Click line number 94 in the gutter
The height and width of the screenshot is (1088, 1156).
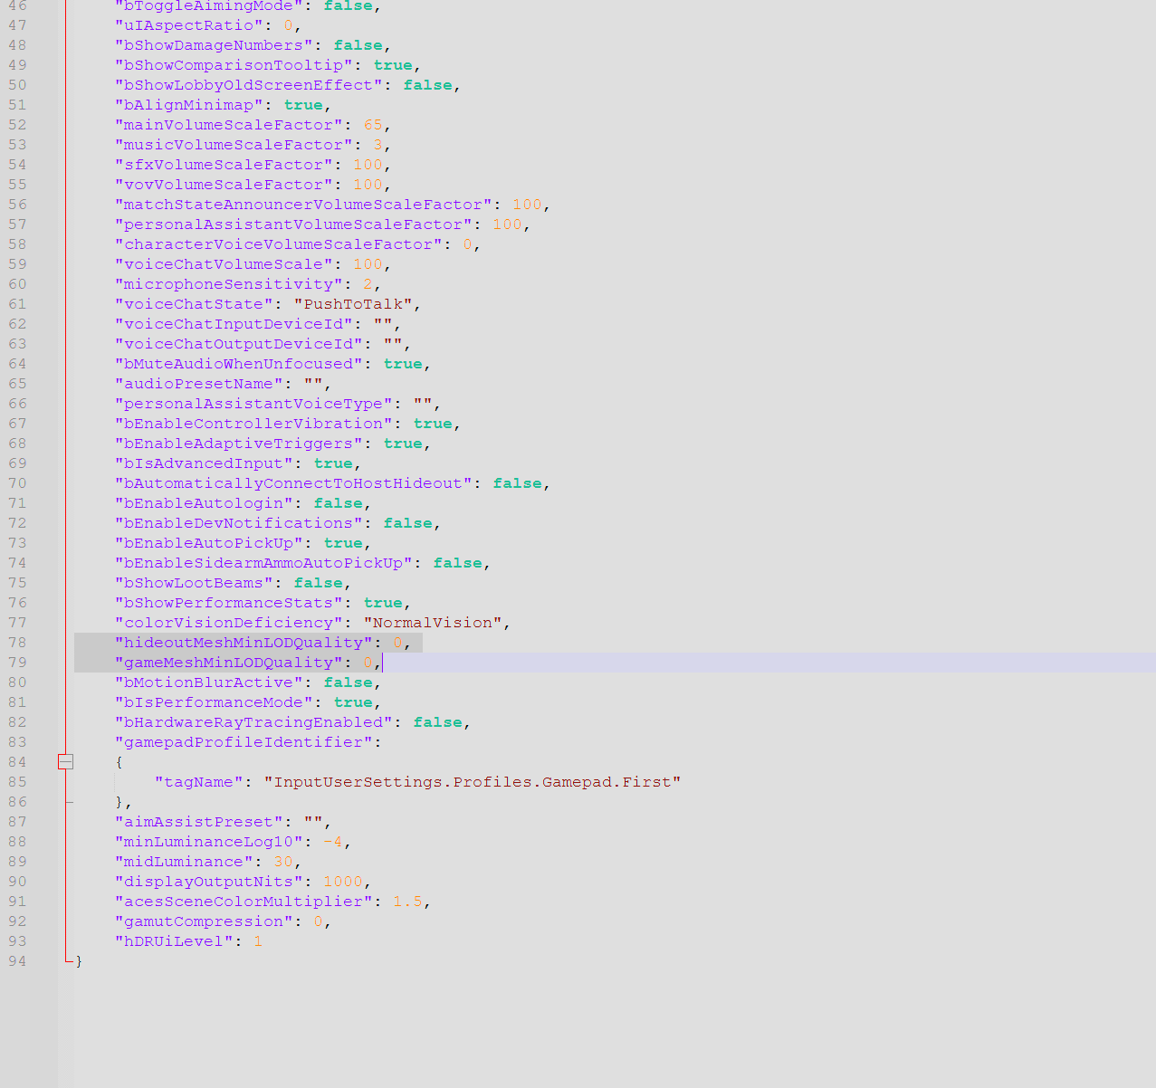tap(17, 961)
